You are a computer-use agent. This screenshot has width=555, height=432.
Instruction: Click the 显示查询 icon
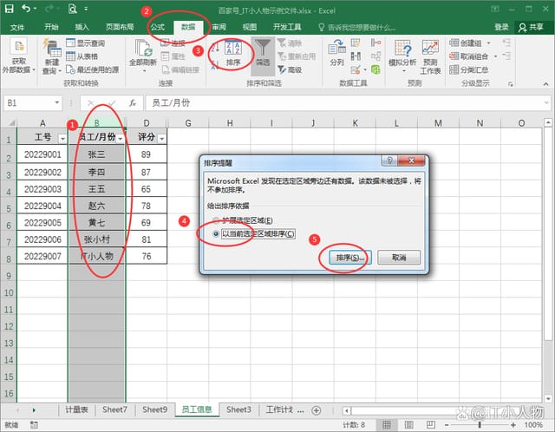(x=71, y=43)
